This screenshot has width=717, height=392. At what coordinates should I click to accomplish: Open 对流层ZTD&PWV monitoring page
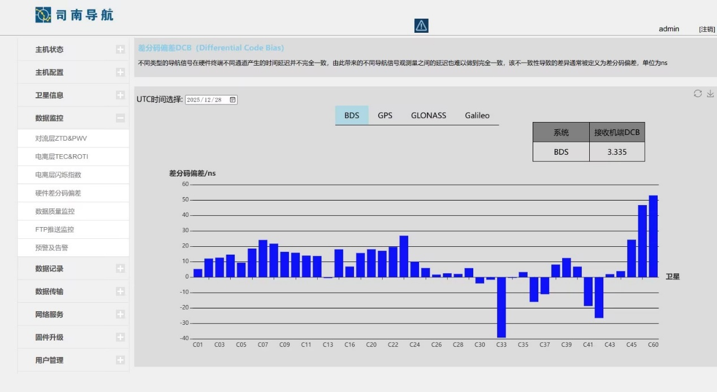61,138
